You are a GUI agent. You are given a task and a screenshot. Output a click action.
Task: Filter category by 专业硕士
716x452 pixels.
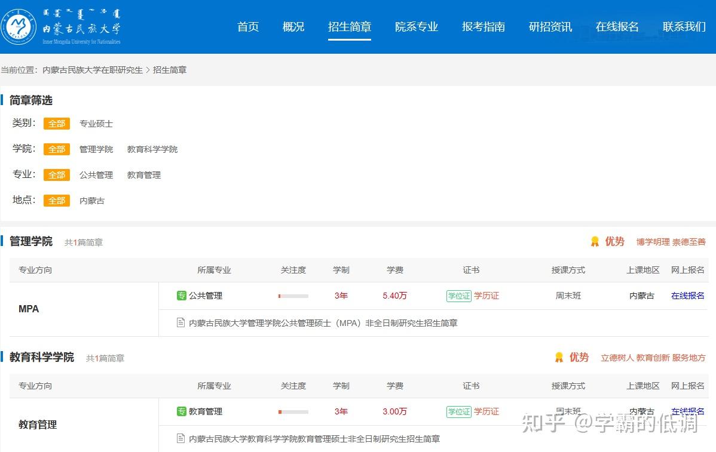(x=96, y=124)
